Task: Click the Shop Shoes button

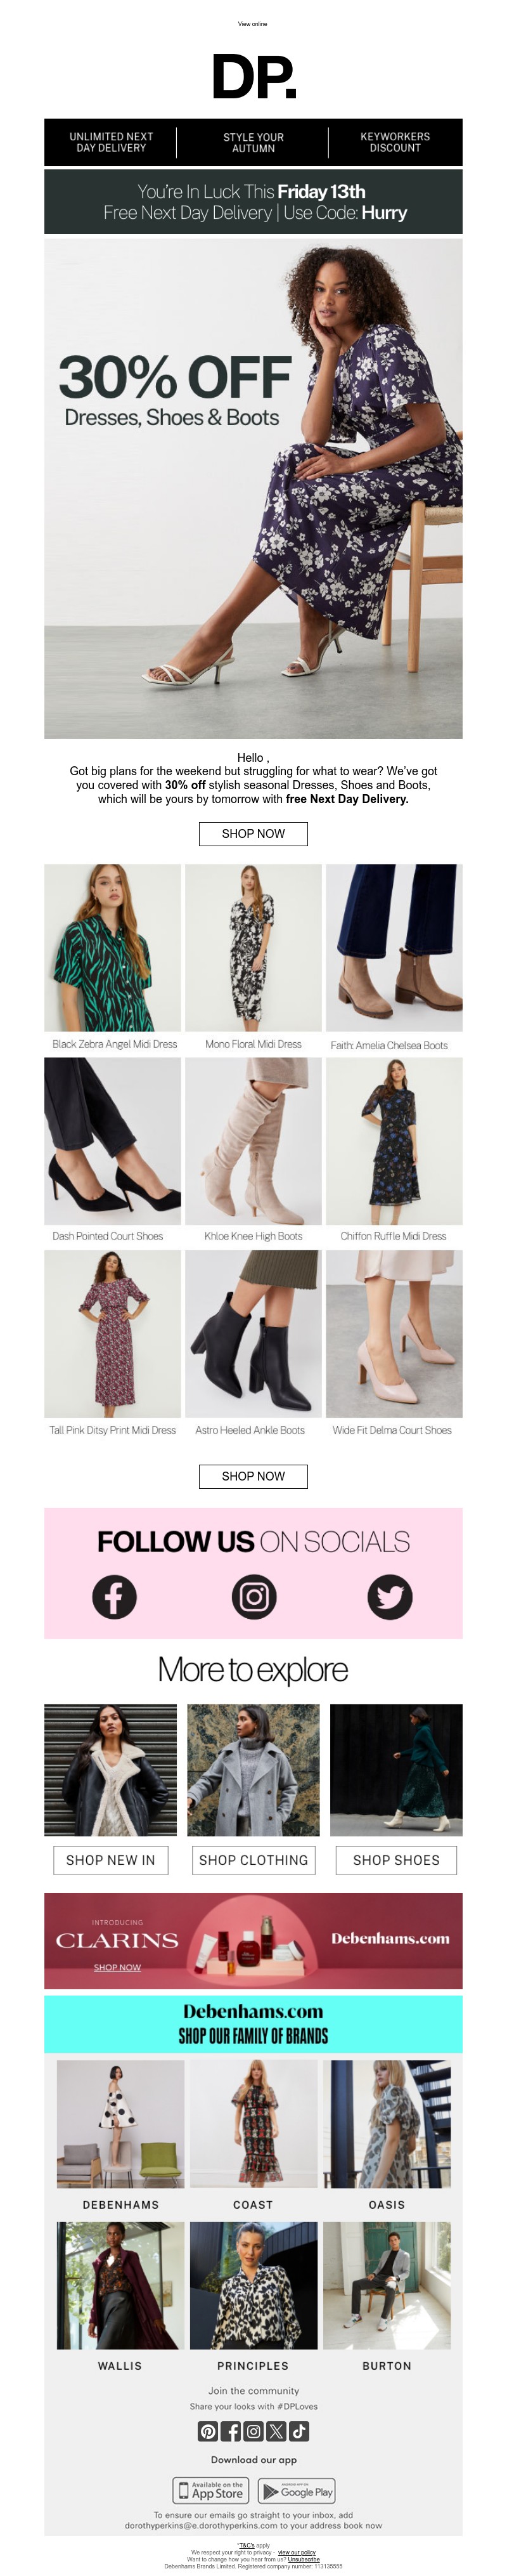Action: point(396,1860)
